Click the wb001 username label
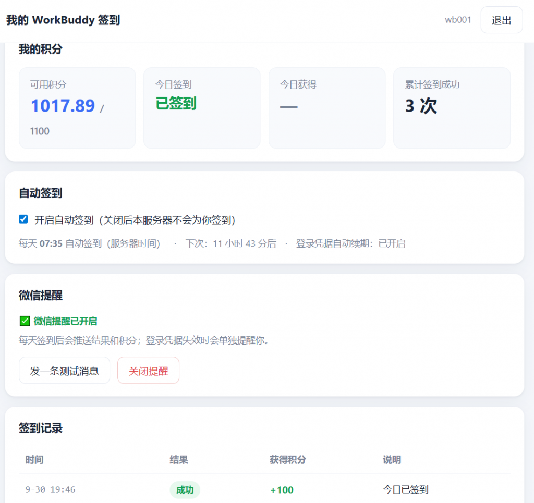This screenshot has width=534, height=503. click(458, 20)
